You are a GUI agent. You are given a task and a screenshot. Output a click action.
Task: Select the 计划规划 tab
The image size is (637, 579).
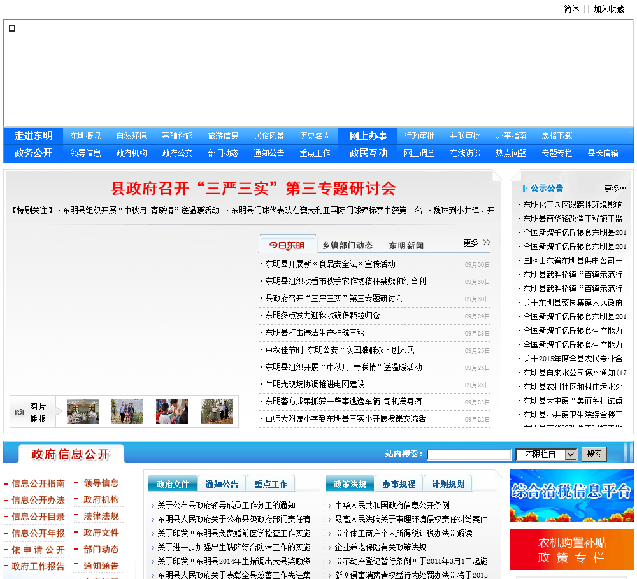pyautogui.click(x=448, y=484)
